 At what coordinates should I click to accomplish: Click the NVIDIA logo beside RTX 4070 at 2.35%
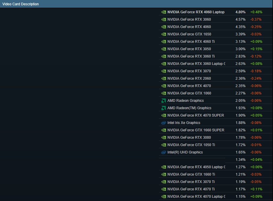[164, 86]
